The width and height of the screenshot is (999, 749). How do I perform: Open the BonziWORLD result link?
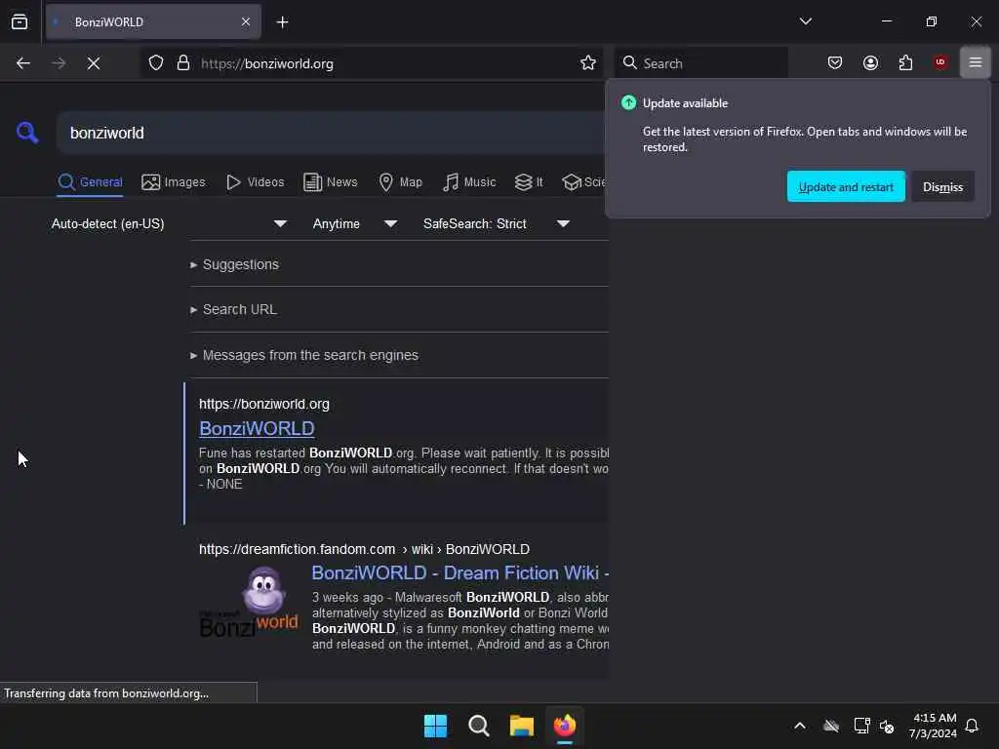coord(257,429)
